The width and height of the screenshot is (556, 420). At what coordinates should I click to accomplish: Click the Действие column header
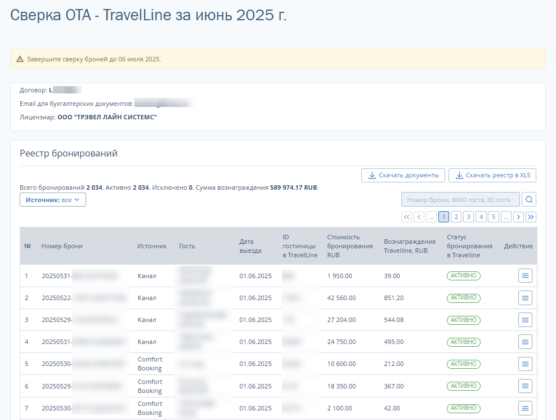[518, 246]
